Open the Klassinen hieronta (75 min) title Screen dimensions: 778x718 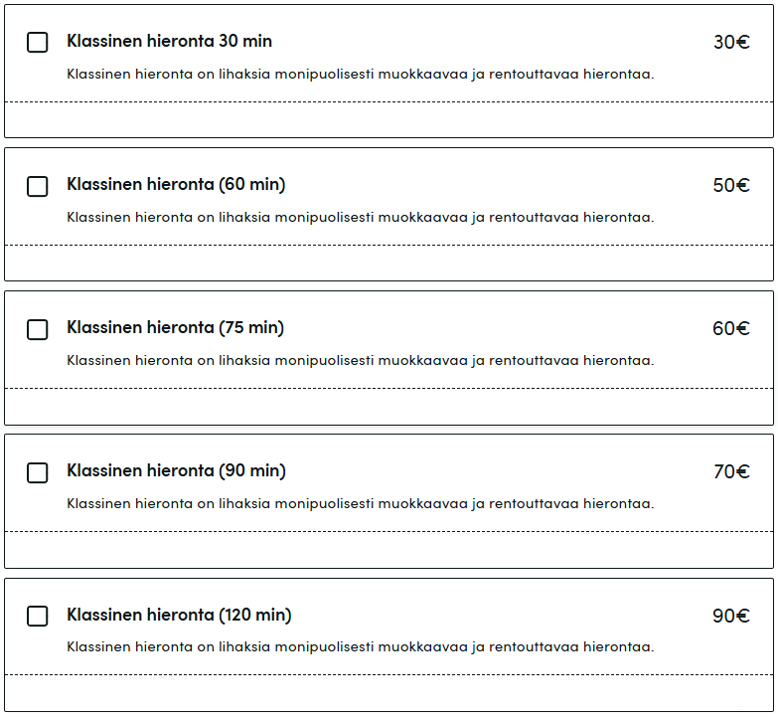click(x=176, y=328)
